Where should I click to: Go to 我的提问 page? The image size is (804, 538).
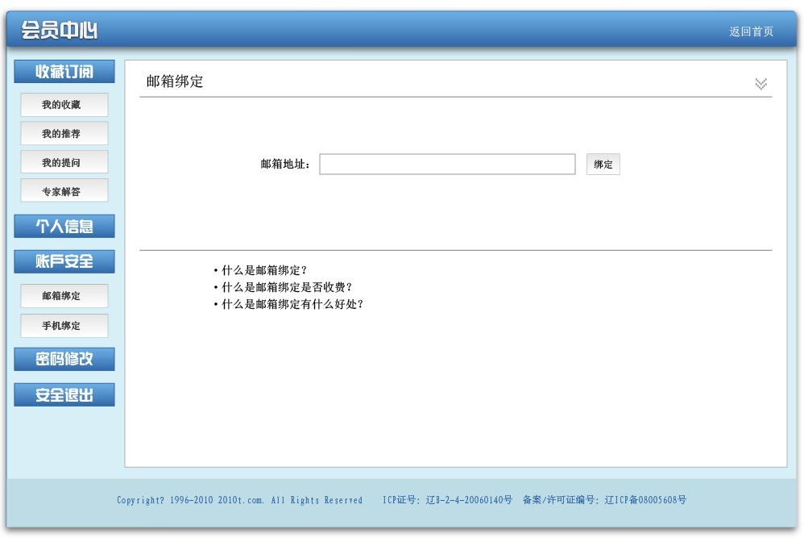coord(64,163)
